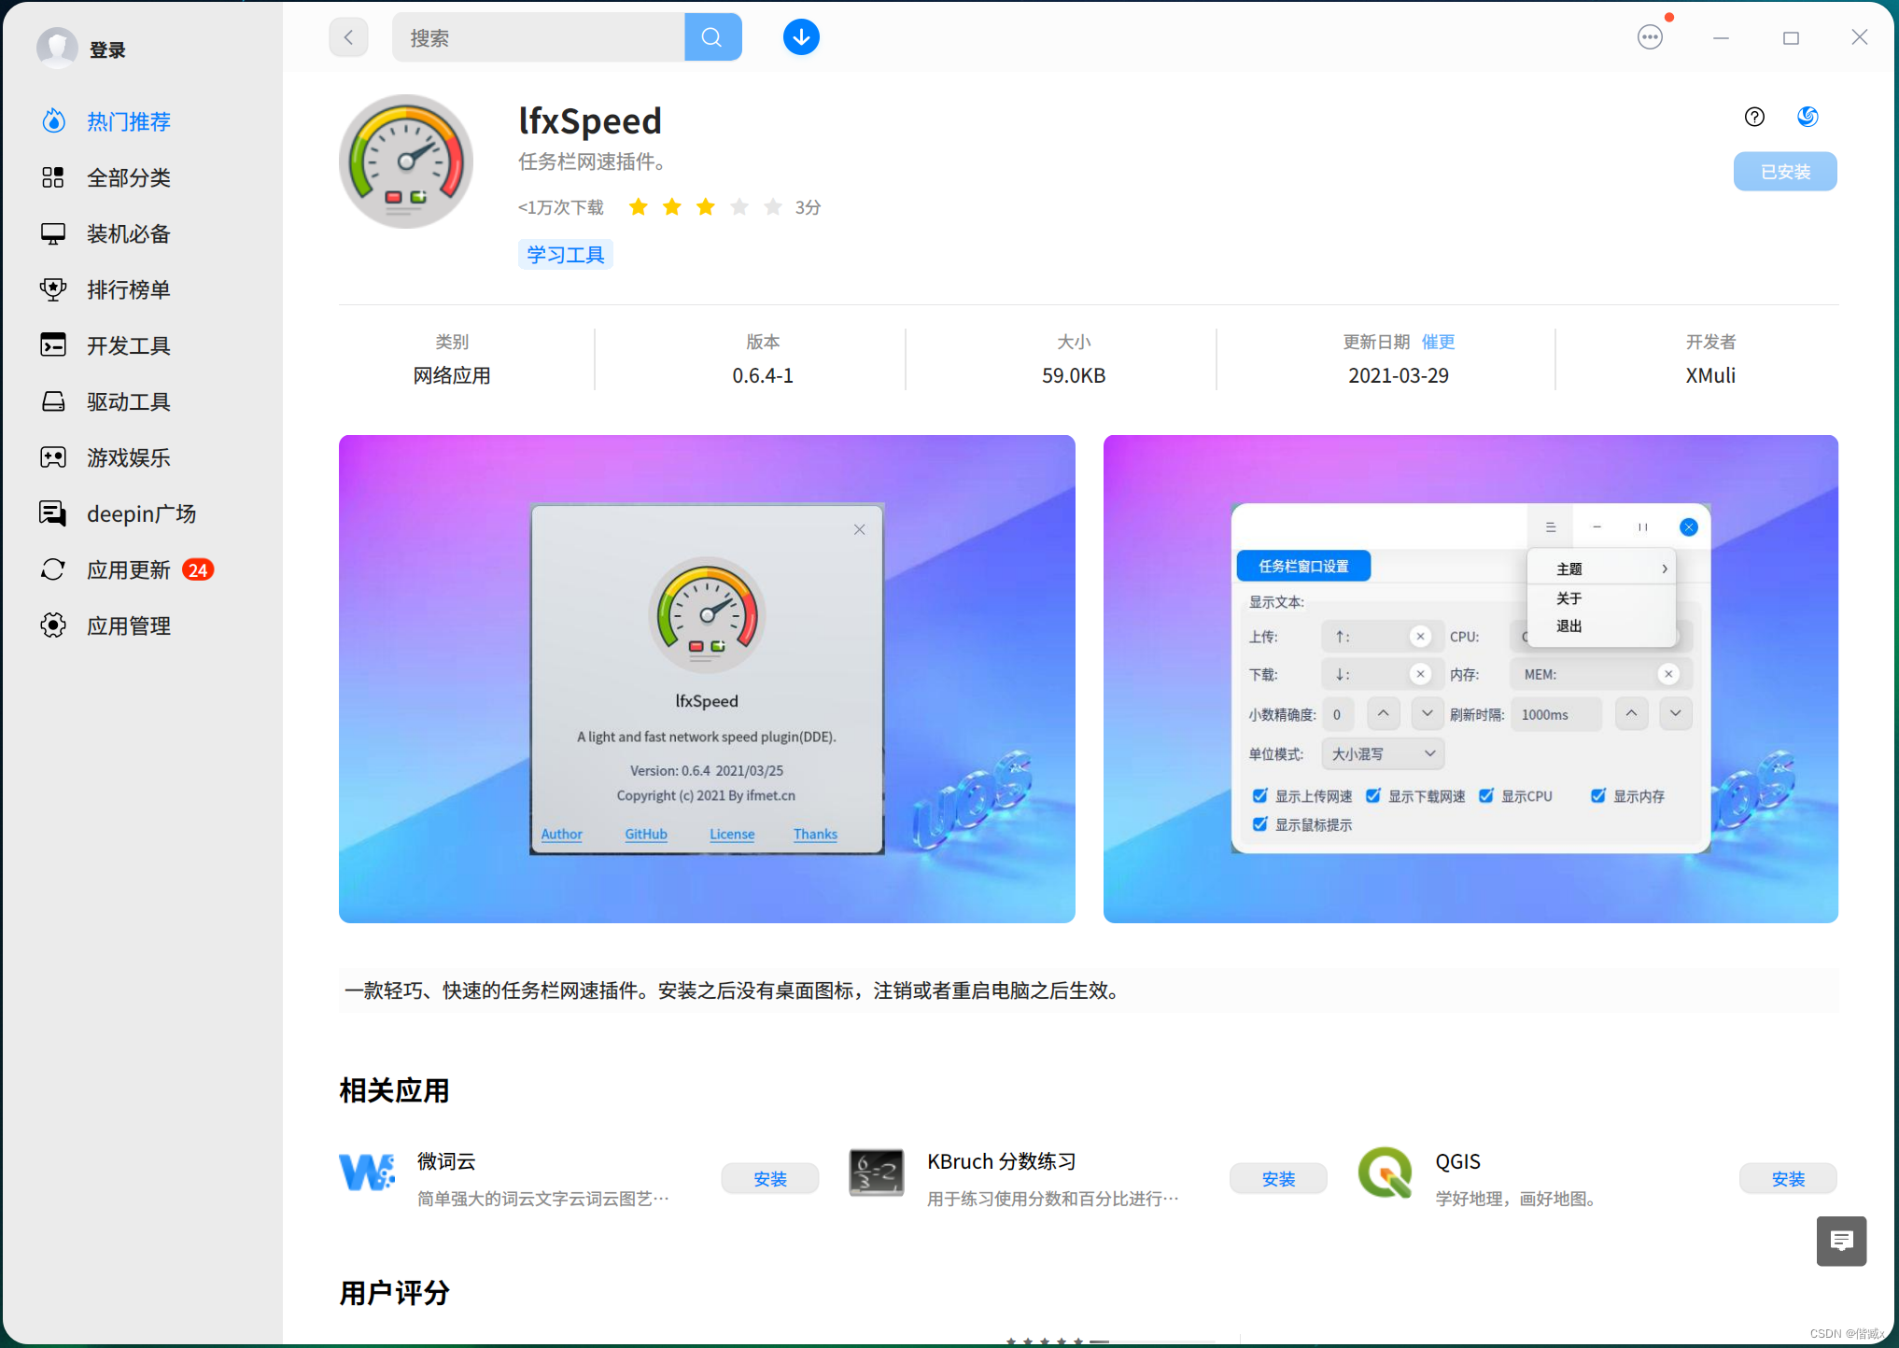Click the 游戏娱乐 gamepad icon
The image size is (1899, 1348).
[53, 457]
